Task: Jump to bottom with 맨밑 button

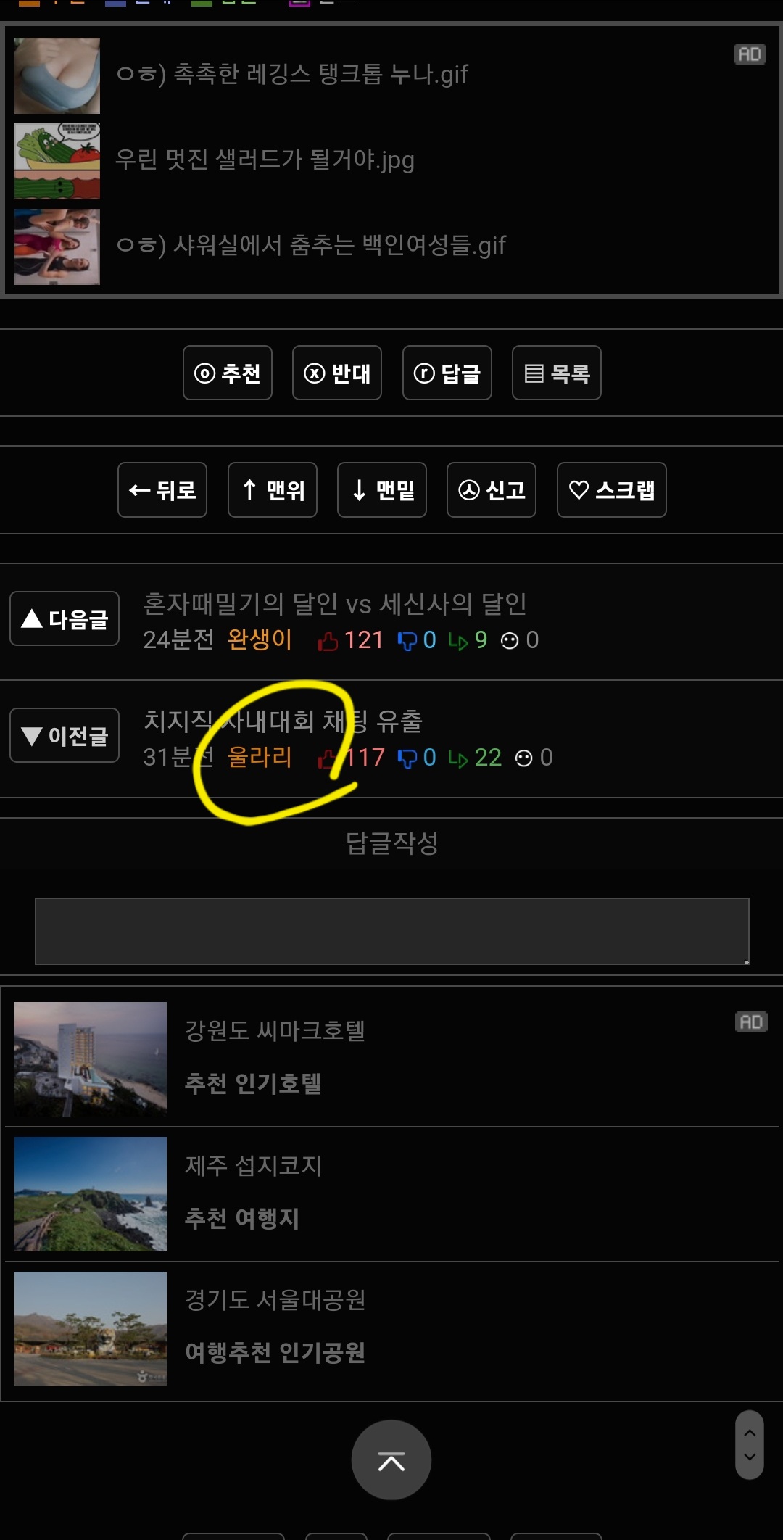Action: click(x=382, y=490)
